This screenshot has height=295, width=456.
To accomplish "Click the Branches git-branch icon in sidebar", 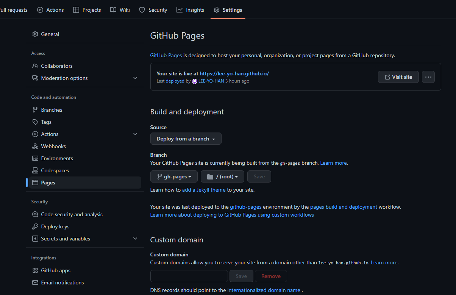I will click(35, 110).
